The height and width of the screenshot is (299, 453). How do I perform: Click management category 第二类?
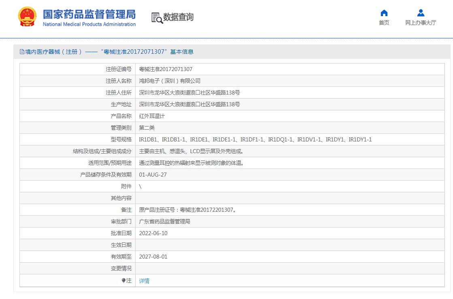point(147,128)
